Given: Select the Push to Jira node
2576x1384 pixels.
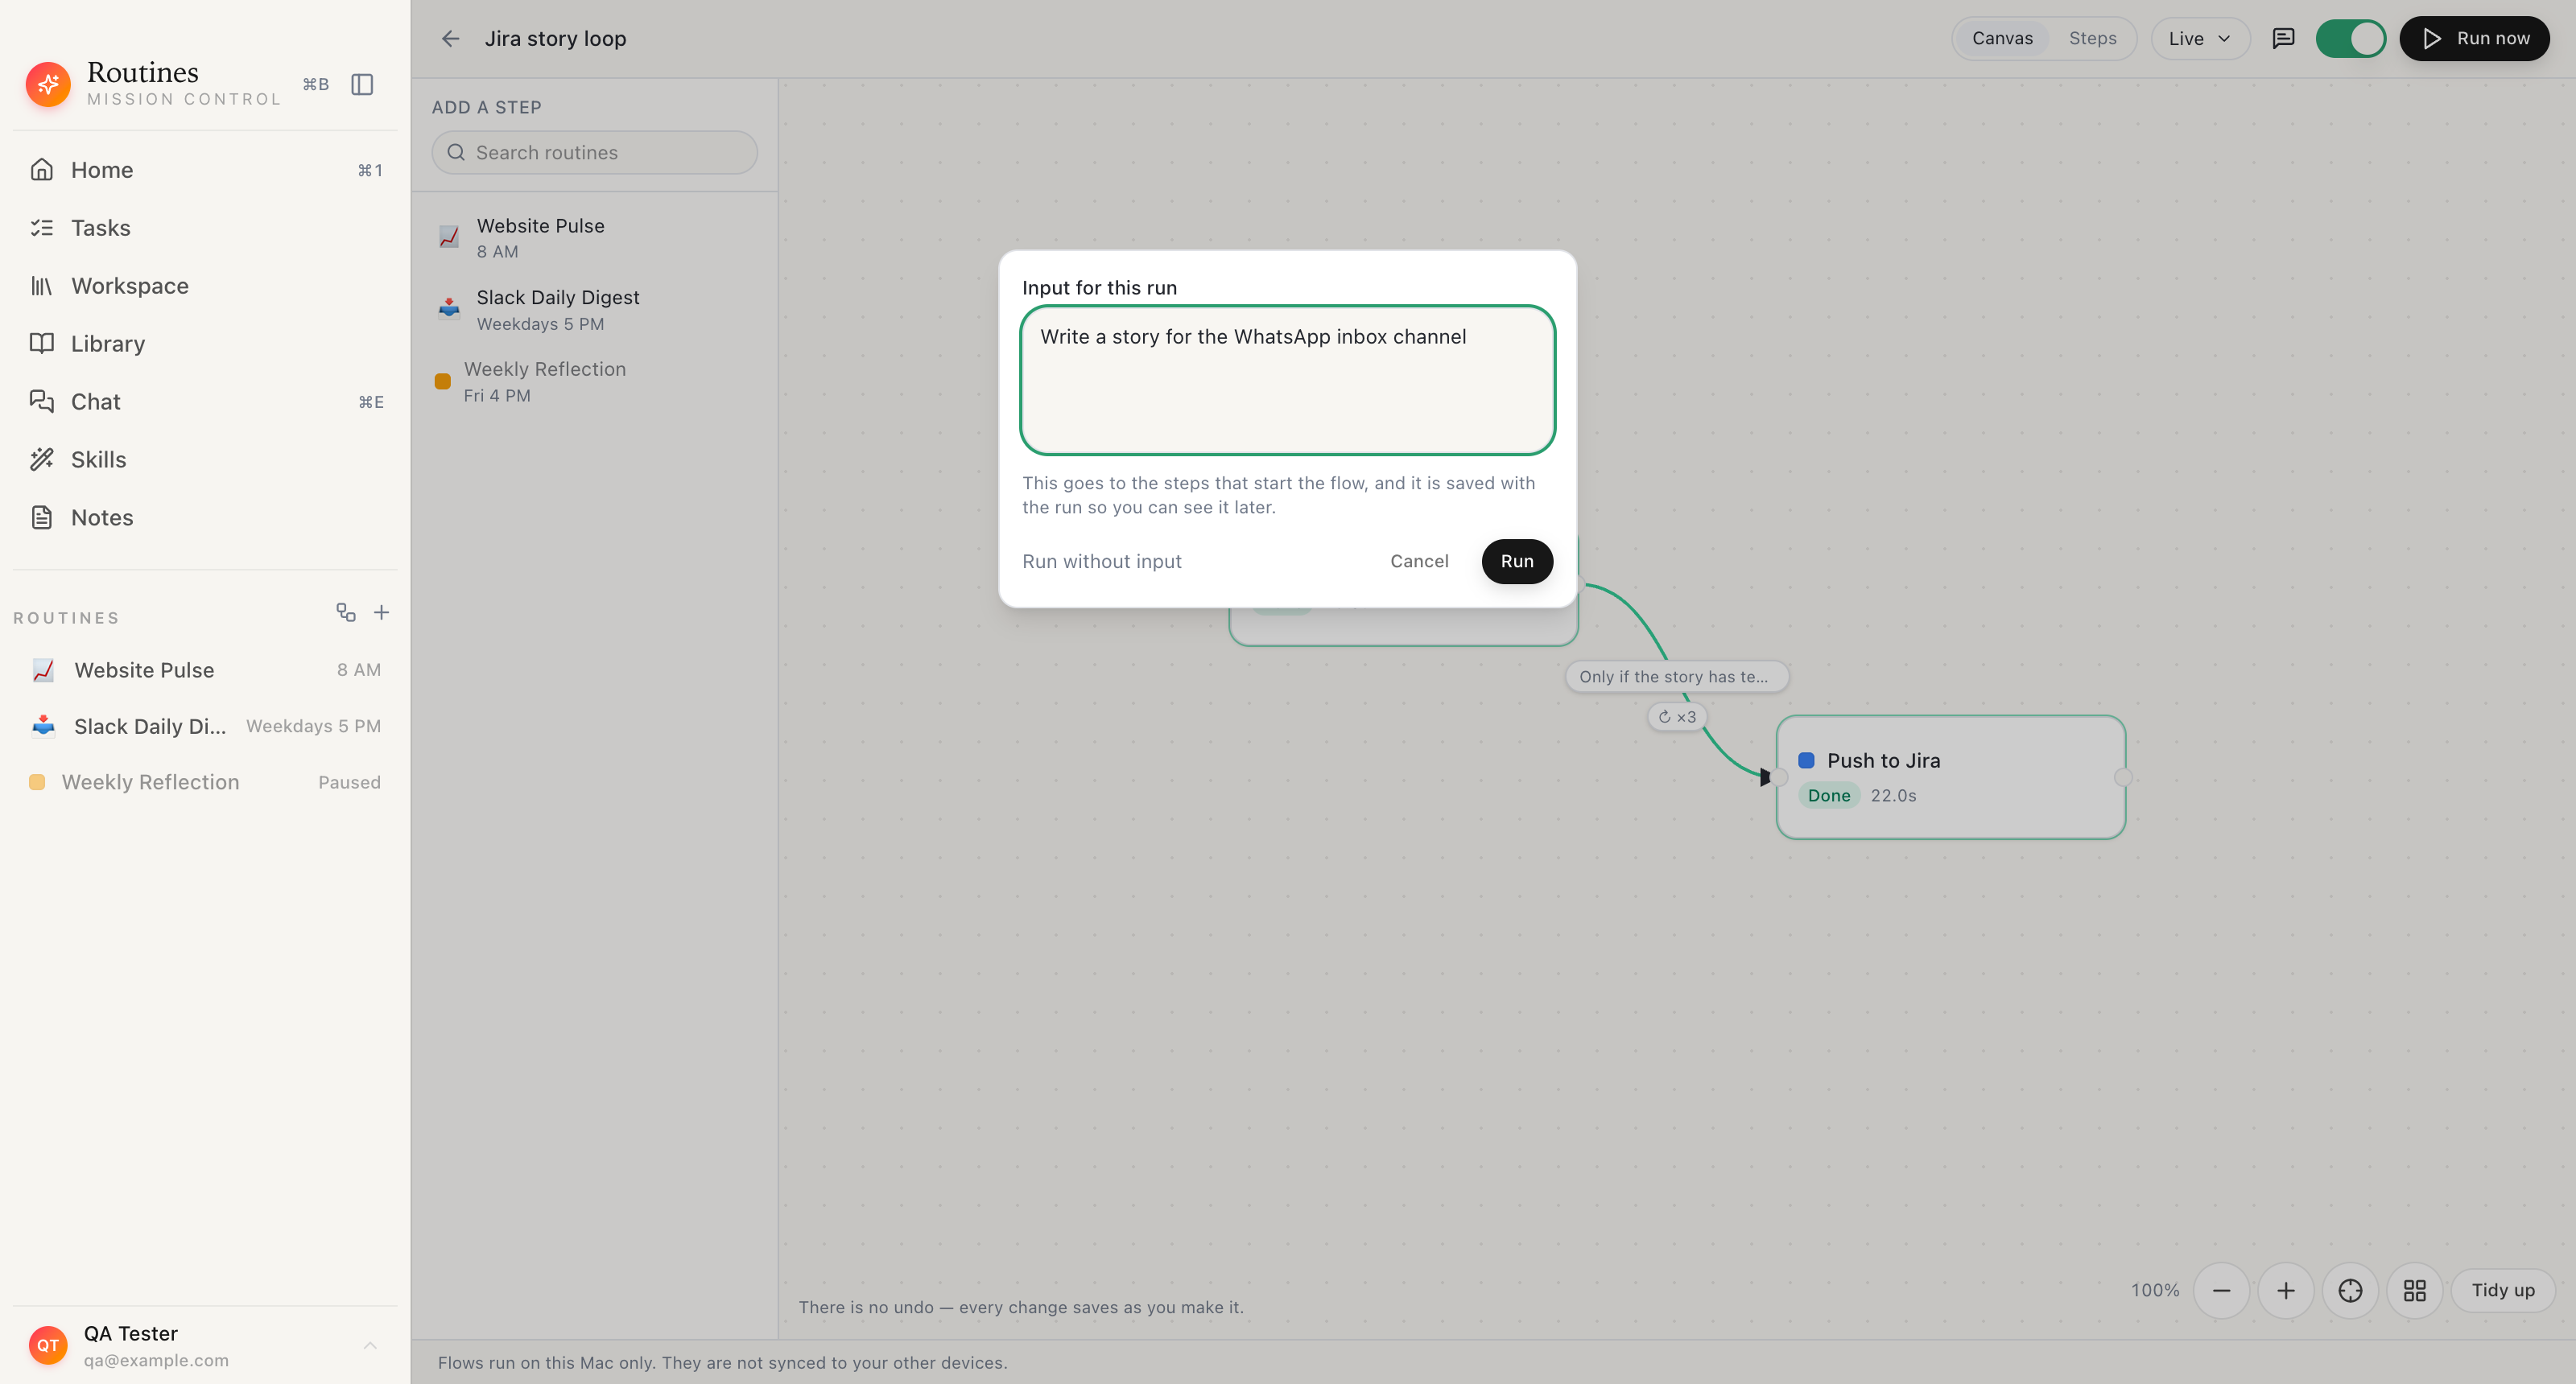Looking at the screenshot, I should 1950,777.
